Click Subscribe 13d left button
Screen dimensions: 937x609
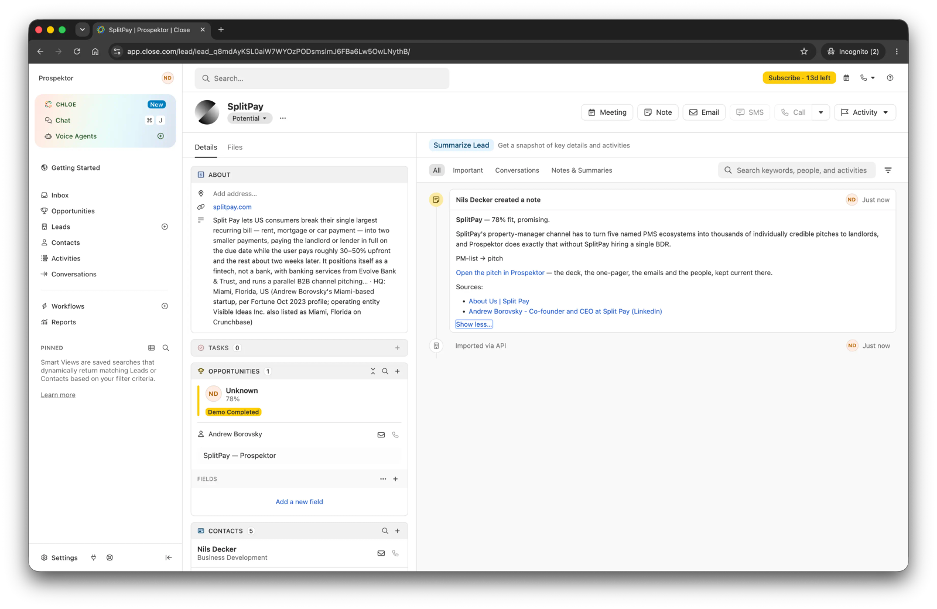(799, 78)
